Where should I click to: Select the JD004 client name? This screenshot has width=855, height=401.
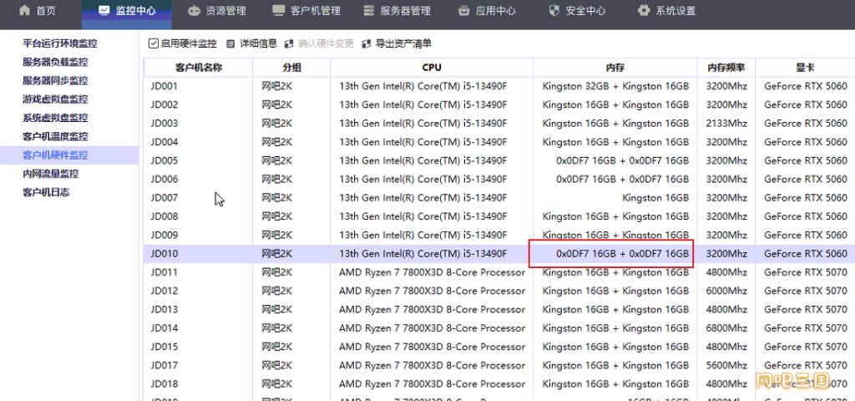pyautogui.click(x=164, y=142)
